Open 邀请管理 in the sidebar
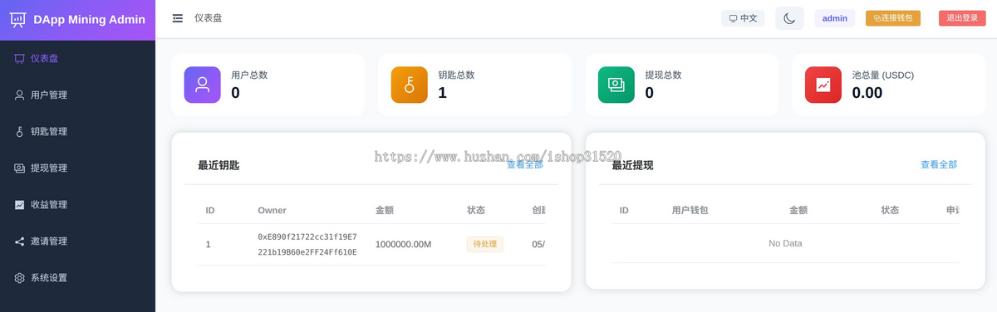The height and width of the screenshot is (312, 997). pos(77,241)
